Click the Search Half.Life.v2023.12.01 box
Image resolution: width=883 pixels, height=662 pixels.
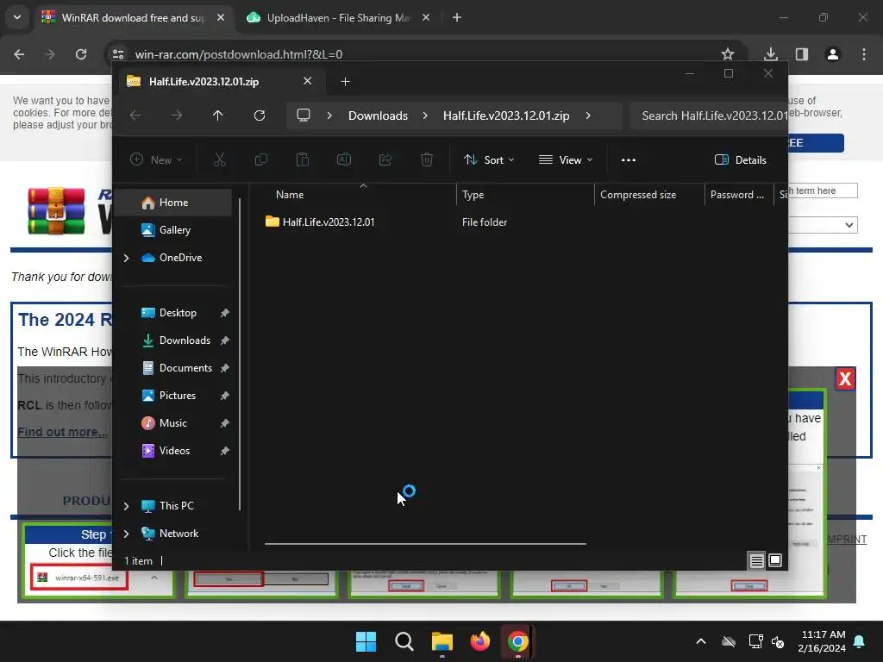[709, 116]
